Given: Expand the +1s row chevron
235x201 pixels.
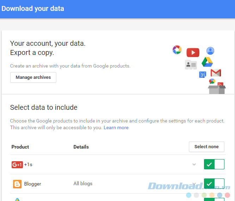Looking at the screenshot, I should point(194,164).
